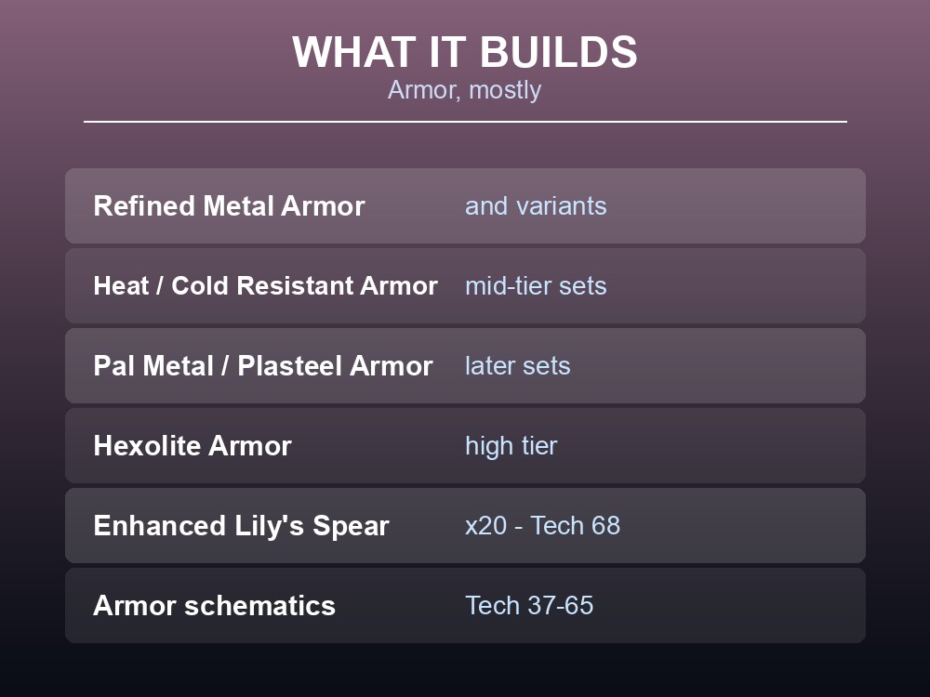
Task: Select the Enhanced Lily's Spear row
Action: click(x=465, y=526)
